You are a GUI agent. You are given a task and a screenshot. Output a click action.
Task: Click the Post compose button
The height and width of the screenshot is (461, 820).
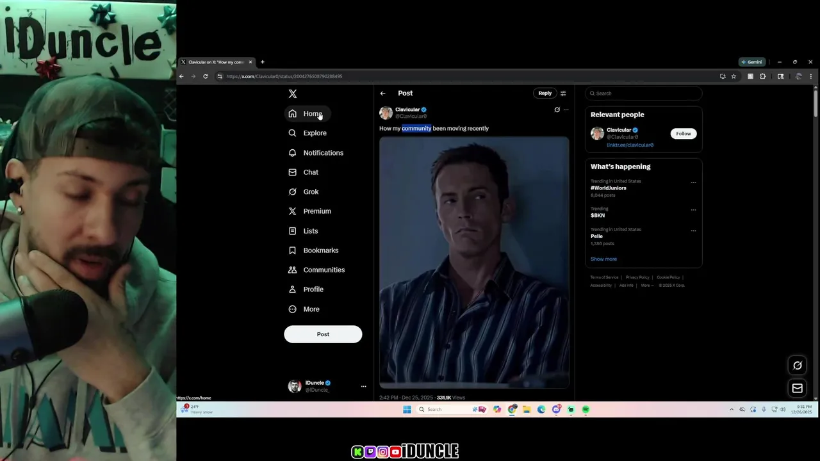coord(323,334)
